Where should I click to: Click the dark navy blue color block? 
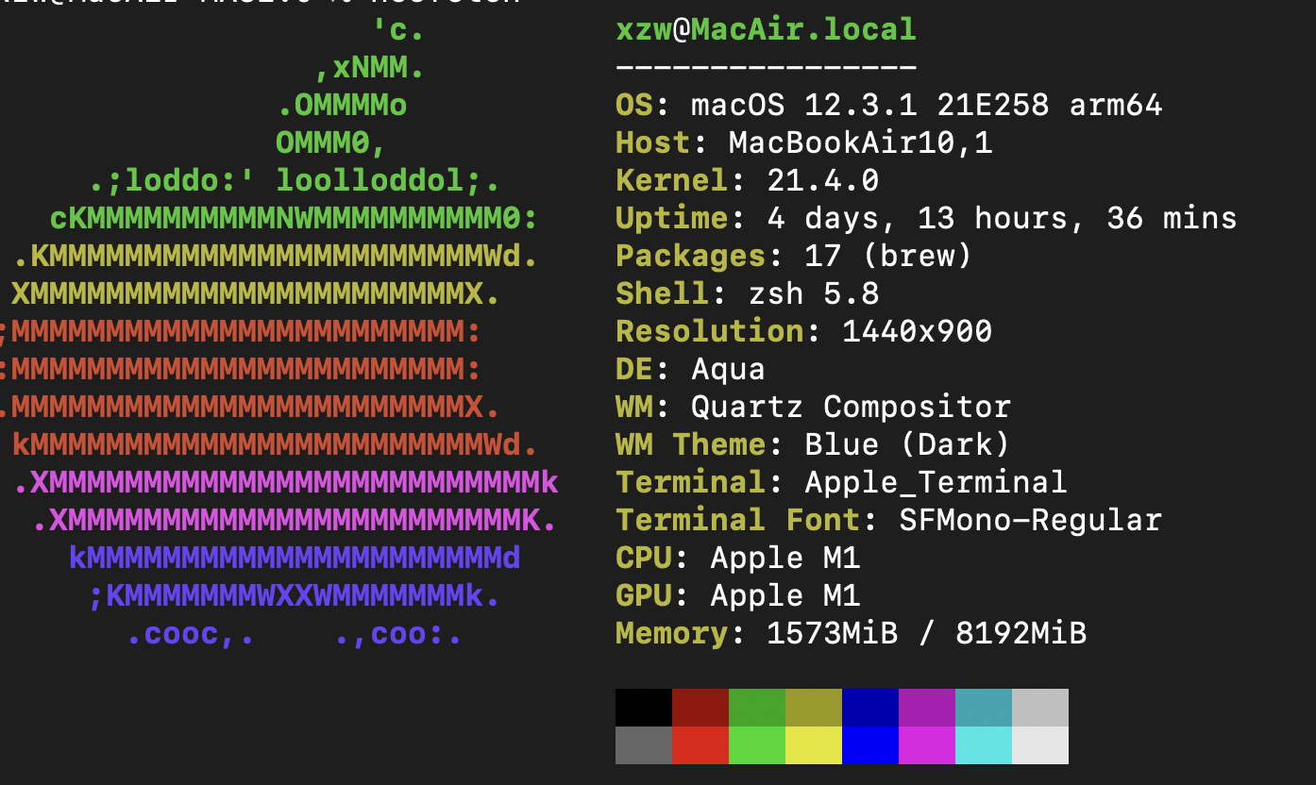click(x=870, y=708)
